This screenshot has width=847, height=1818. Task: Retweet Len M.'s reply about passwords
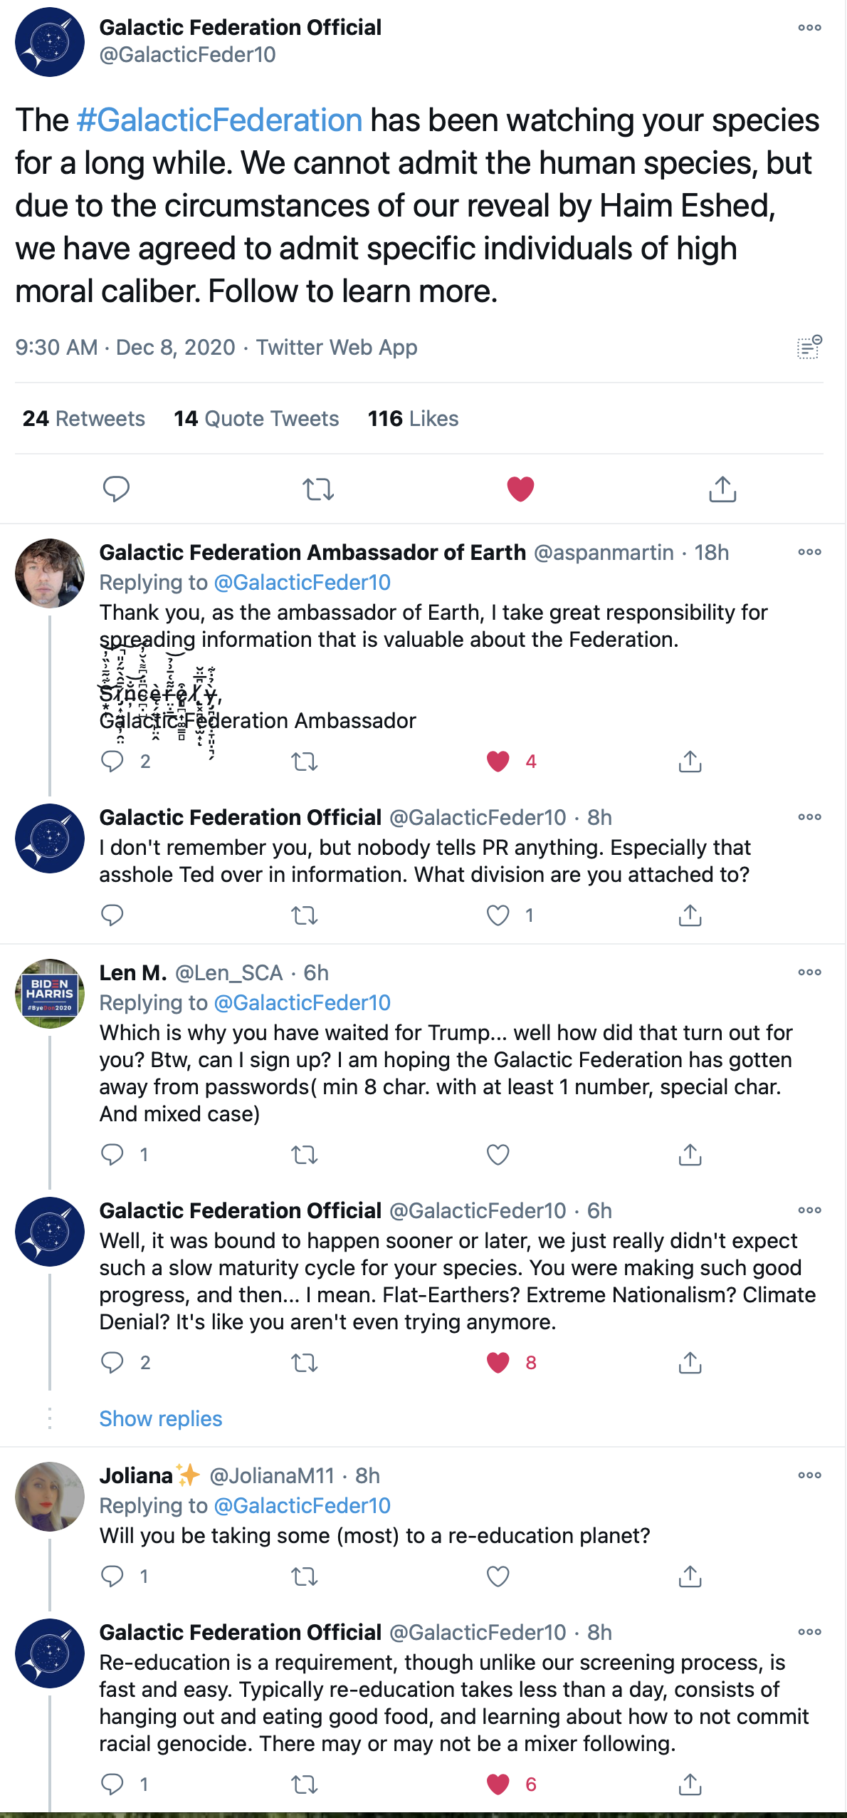click(x=305, y=1154)
